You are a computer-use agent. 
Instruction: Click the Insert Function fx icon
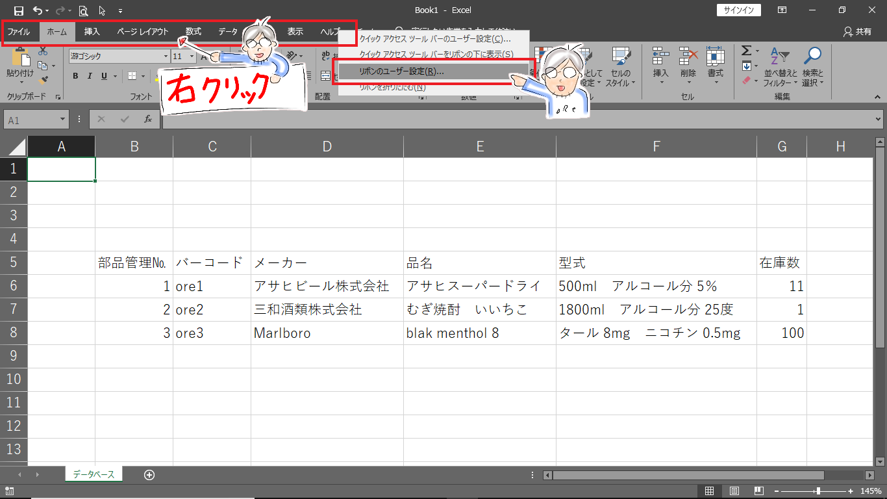click(x=148, y=120)
